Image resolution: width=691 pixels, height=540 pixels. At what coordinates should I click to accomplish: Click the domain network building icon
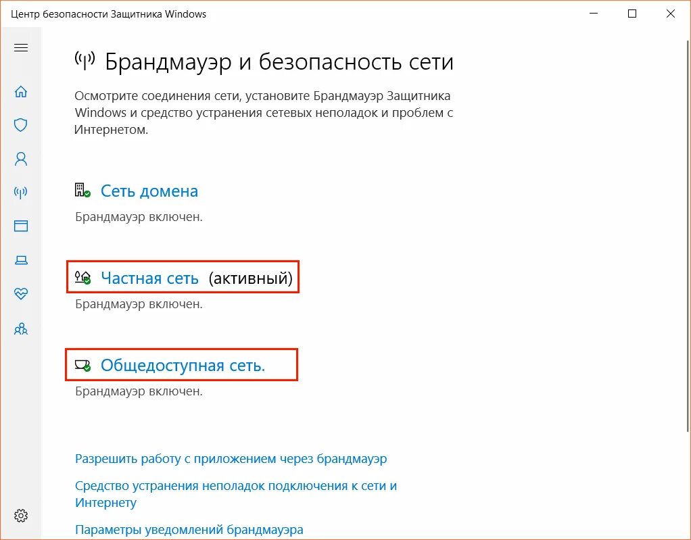click(x=82, y=191)
